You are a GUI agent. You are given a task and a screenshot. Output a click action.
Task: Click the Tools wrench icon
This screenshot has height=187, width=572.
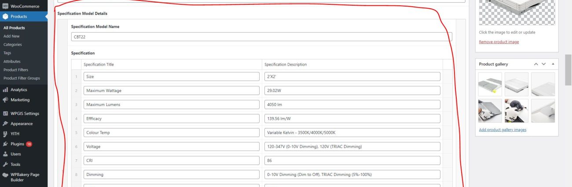5,164
